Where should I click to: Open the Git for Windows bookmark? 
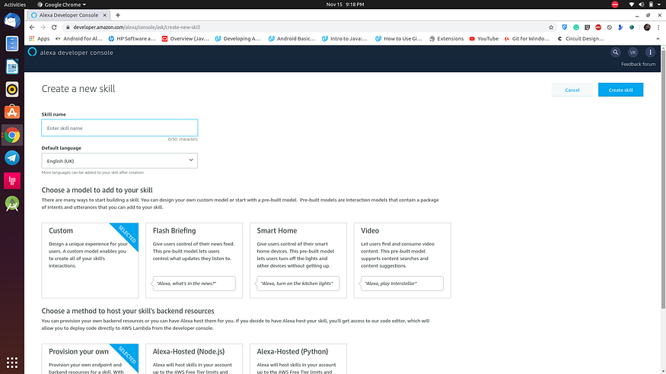[x=527, y=39]
